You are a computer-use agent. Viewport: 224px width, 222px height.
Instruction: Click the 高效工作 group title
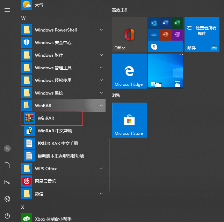point(120,10)
